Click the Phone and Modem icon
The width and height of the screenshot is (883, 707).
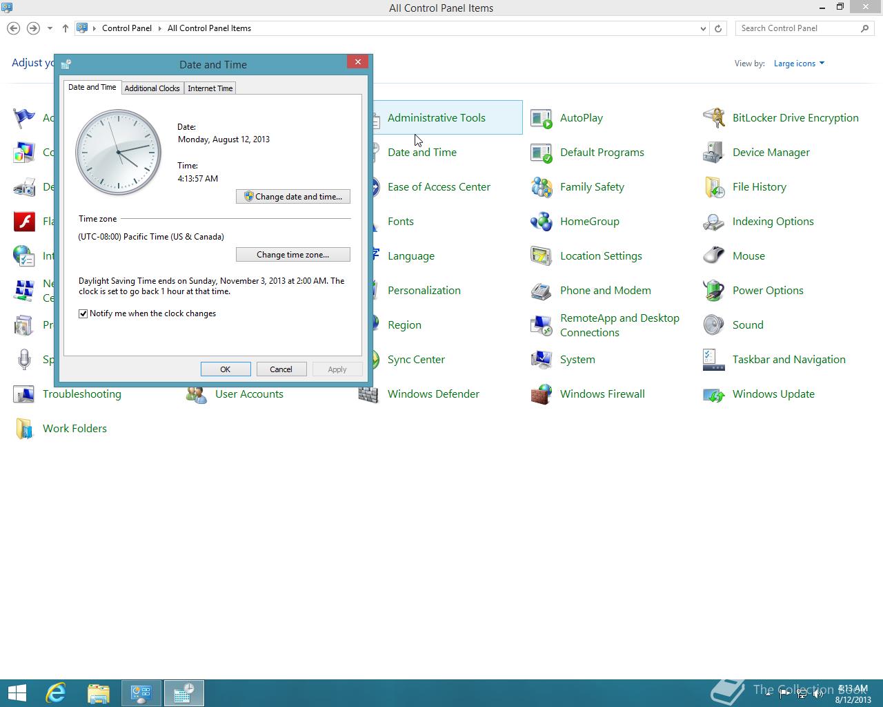pyautogui.click(x=542, y=291)
